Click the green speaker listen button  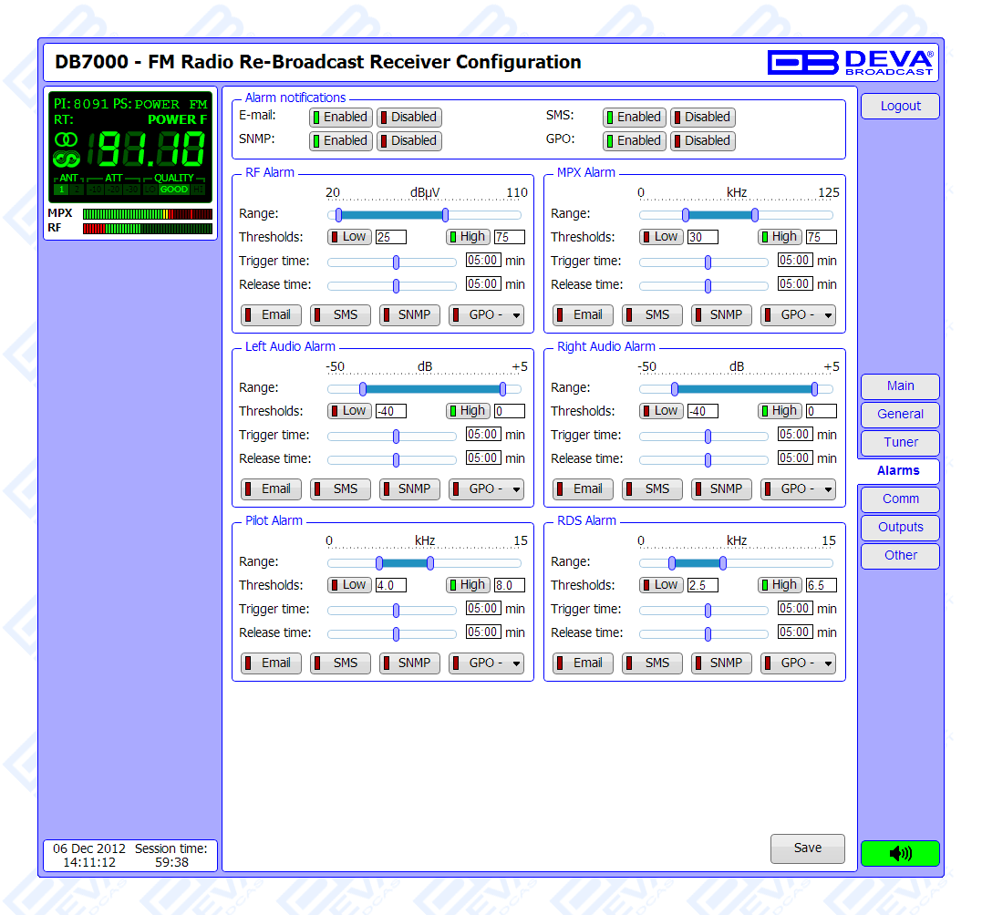pyautogui.click(x=899, y=853)
